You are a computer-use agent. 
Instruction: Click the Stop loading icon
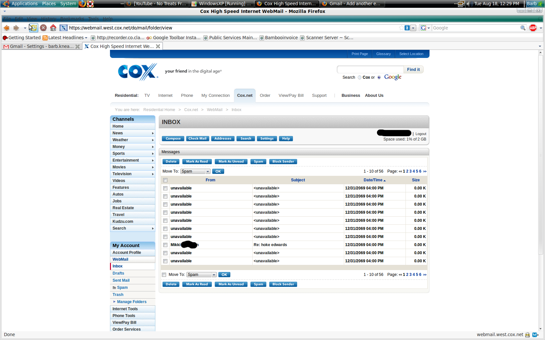point(43,28)
